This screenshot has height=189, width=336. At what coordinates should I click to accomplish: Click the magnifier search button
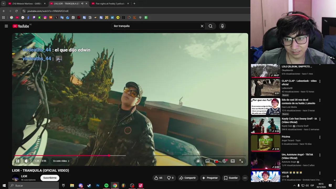211,26
